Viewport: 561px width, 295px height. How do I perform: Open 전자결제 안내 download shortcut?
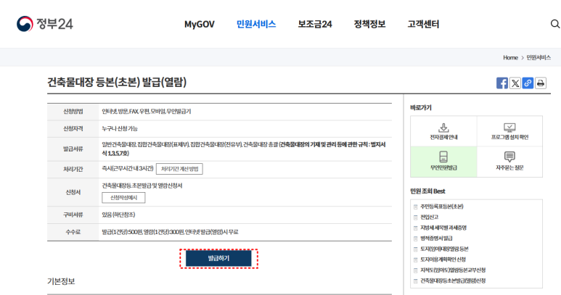(443, 131)
